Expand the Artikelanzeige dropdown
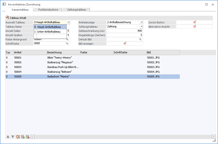 pos(141,22)
